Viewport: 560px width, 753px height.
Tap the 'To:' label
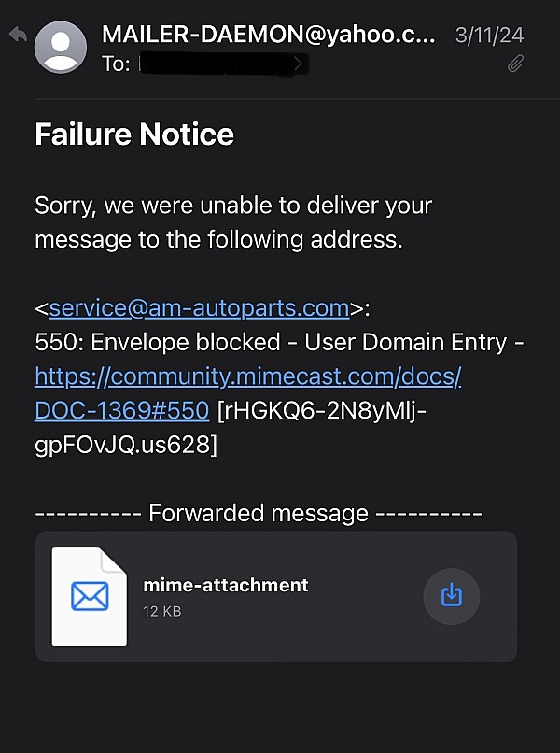coord(116,64)
